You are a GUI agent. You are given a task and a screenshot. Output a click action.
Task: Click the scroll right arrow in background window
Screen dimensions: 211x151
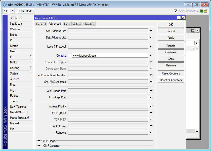point(197,131)
